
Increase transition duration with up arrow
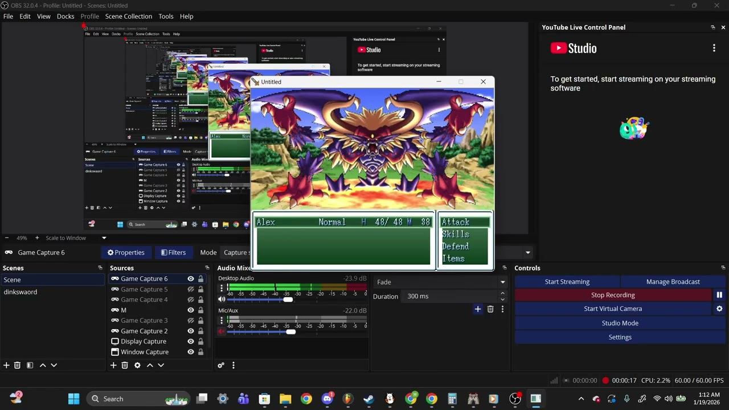tap(502, 293)
